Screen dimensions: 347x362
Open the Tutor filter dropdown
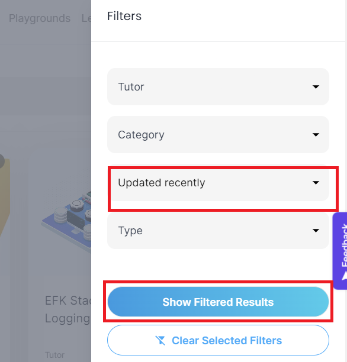click(x=218, y=87)
